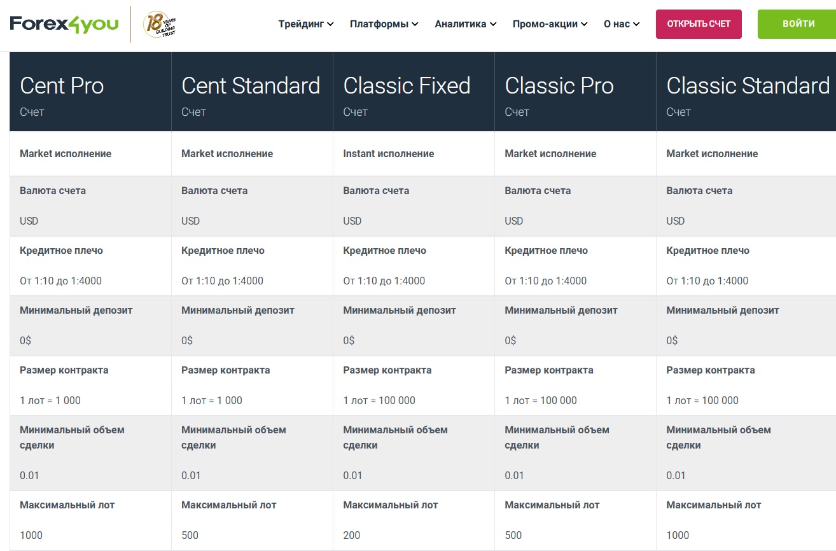Click maximum lot 200 in Classic Fixed
The height and width of the screenshot is (551, 836).
click(352, 535)
